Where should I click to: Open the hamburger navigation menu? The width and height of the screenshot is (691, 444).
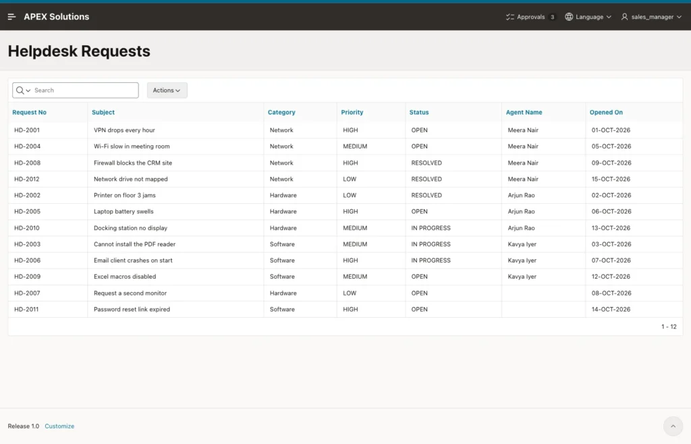12,17
